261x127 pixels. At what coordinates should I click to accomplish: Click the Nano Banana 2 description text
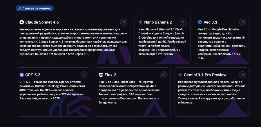[162, 42]
